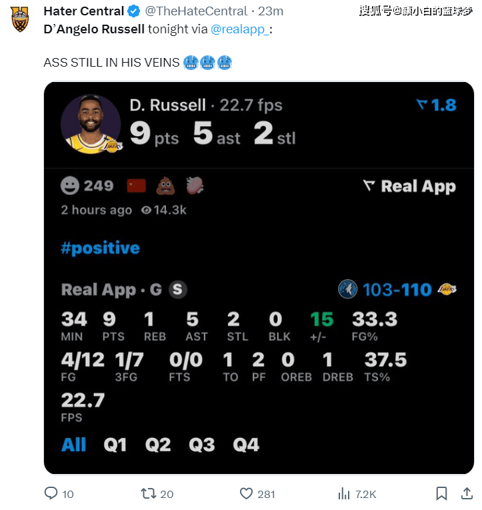Click the 103-110 game score

tap(397, 289)
